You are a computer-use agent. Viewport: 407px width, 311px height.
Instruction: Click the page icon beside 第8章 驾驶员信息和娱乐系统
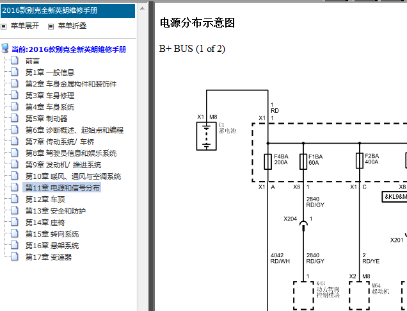[15, 153]
